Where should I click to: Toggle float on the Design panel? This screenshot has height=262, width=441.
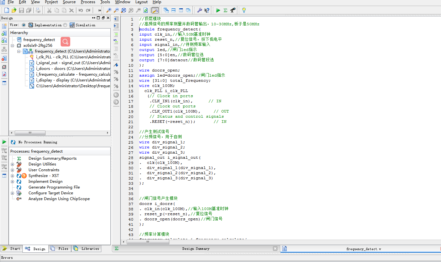pos(103,18)
